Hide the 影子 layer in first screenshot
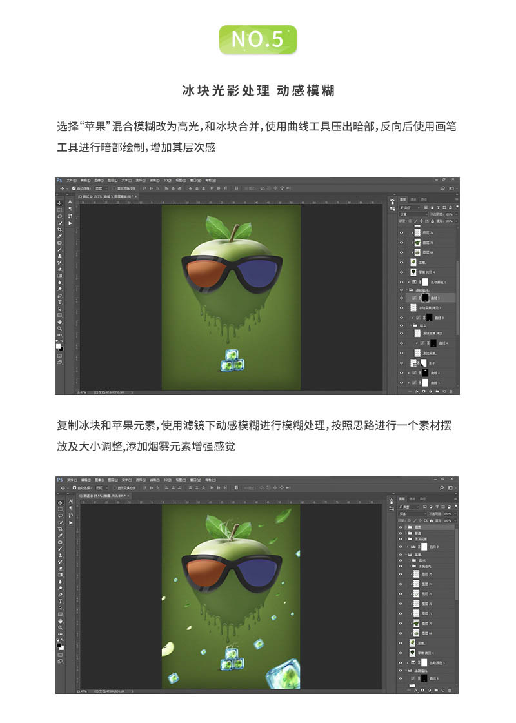Image resolution: width=516 pixels, height=723 pixels. [401, 363]
